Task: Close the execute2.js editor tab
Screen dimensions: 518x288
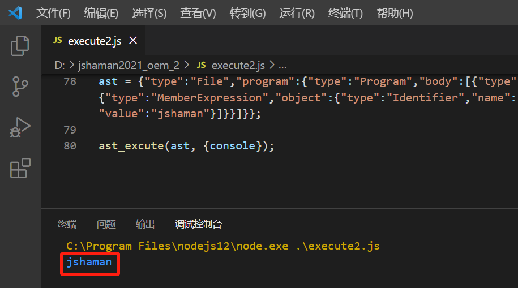Action: pos(133,41)
